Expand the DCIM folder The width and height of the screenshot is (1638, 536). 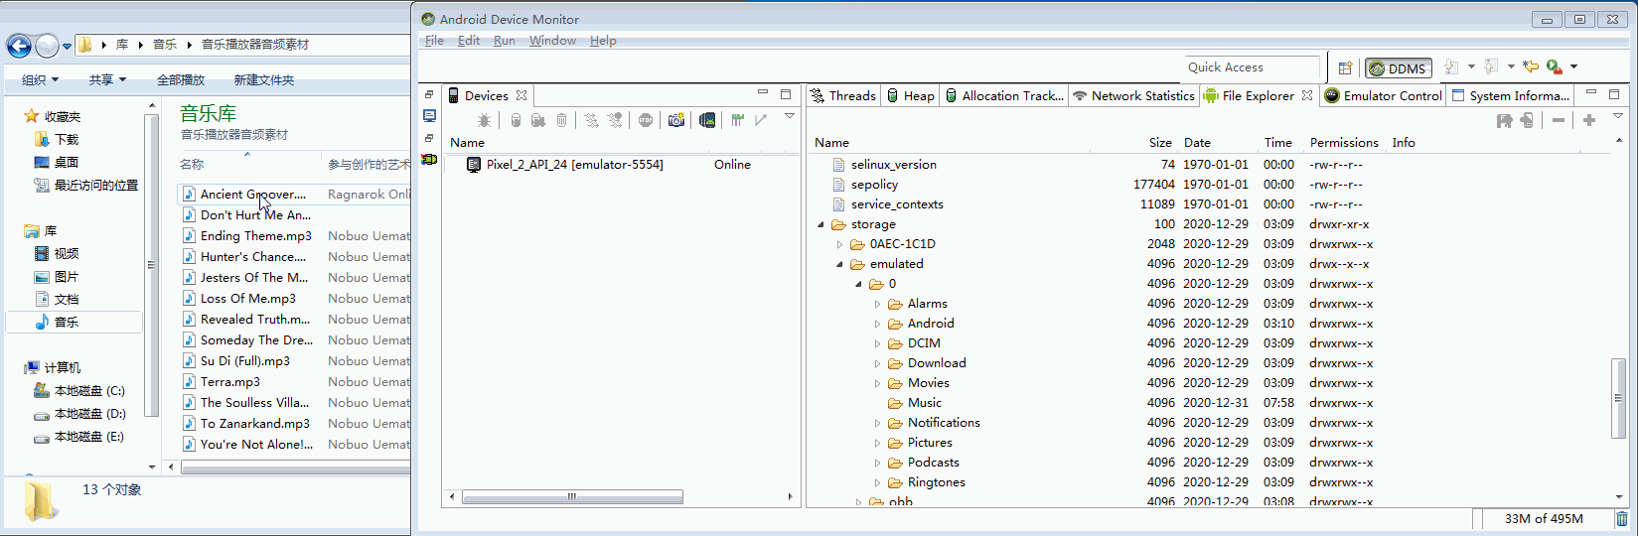click(877, 343)
